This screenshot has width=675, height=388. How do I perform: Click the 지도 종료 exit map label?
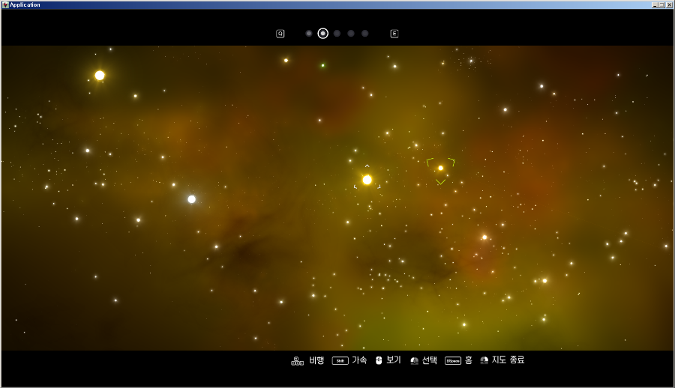tap(508, 360)
